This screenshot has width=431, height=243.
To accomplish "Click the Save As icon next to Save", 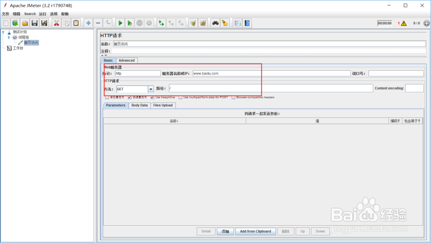I will 44,23.
